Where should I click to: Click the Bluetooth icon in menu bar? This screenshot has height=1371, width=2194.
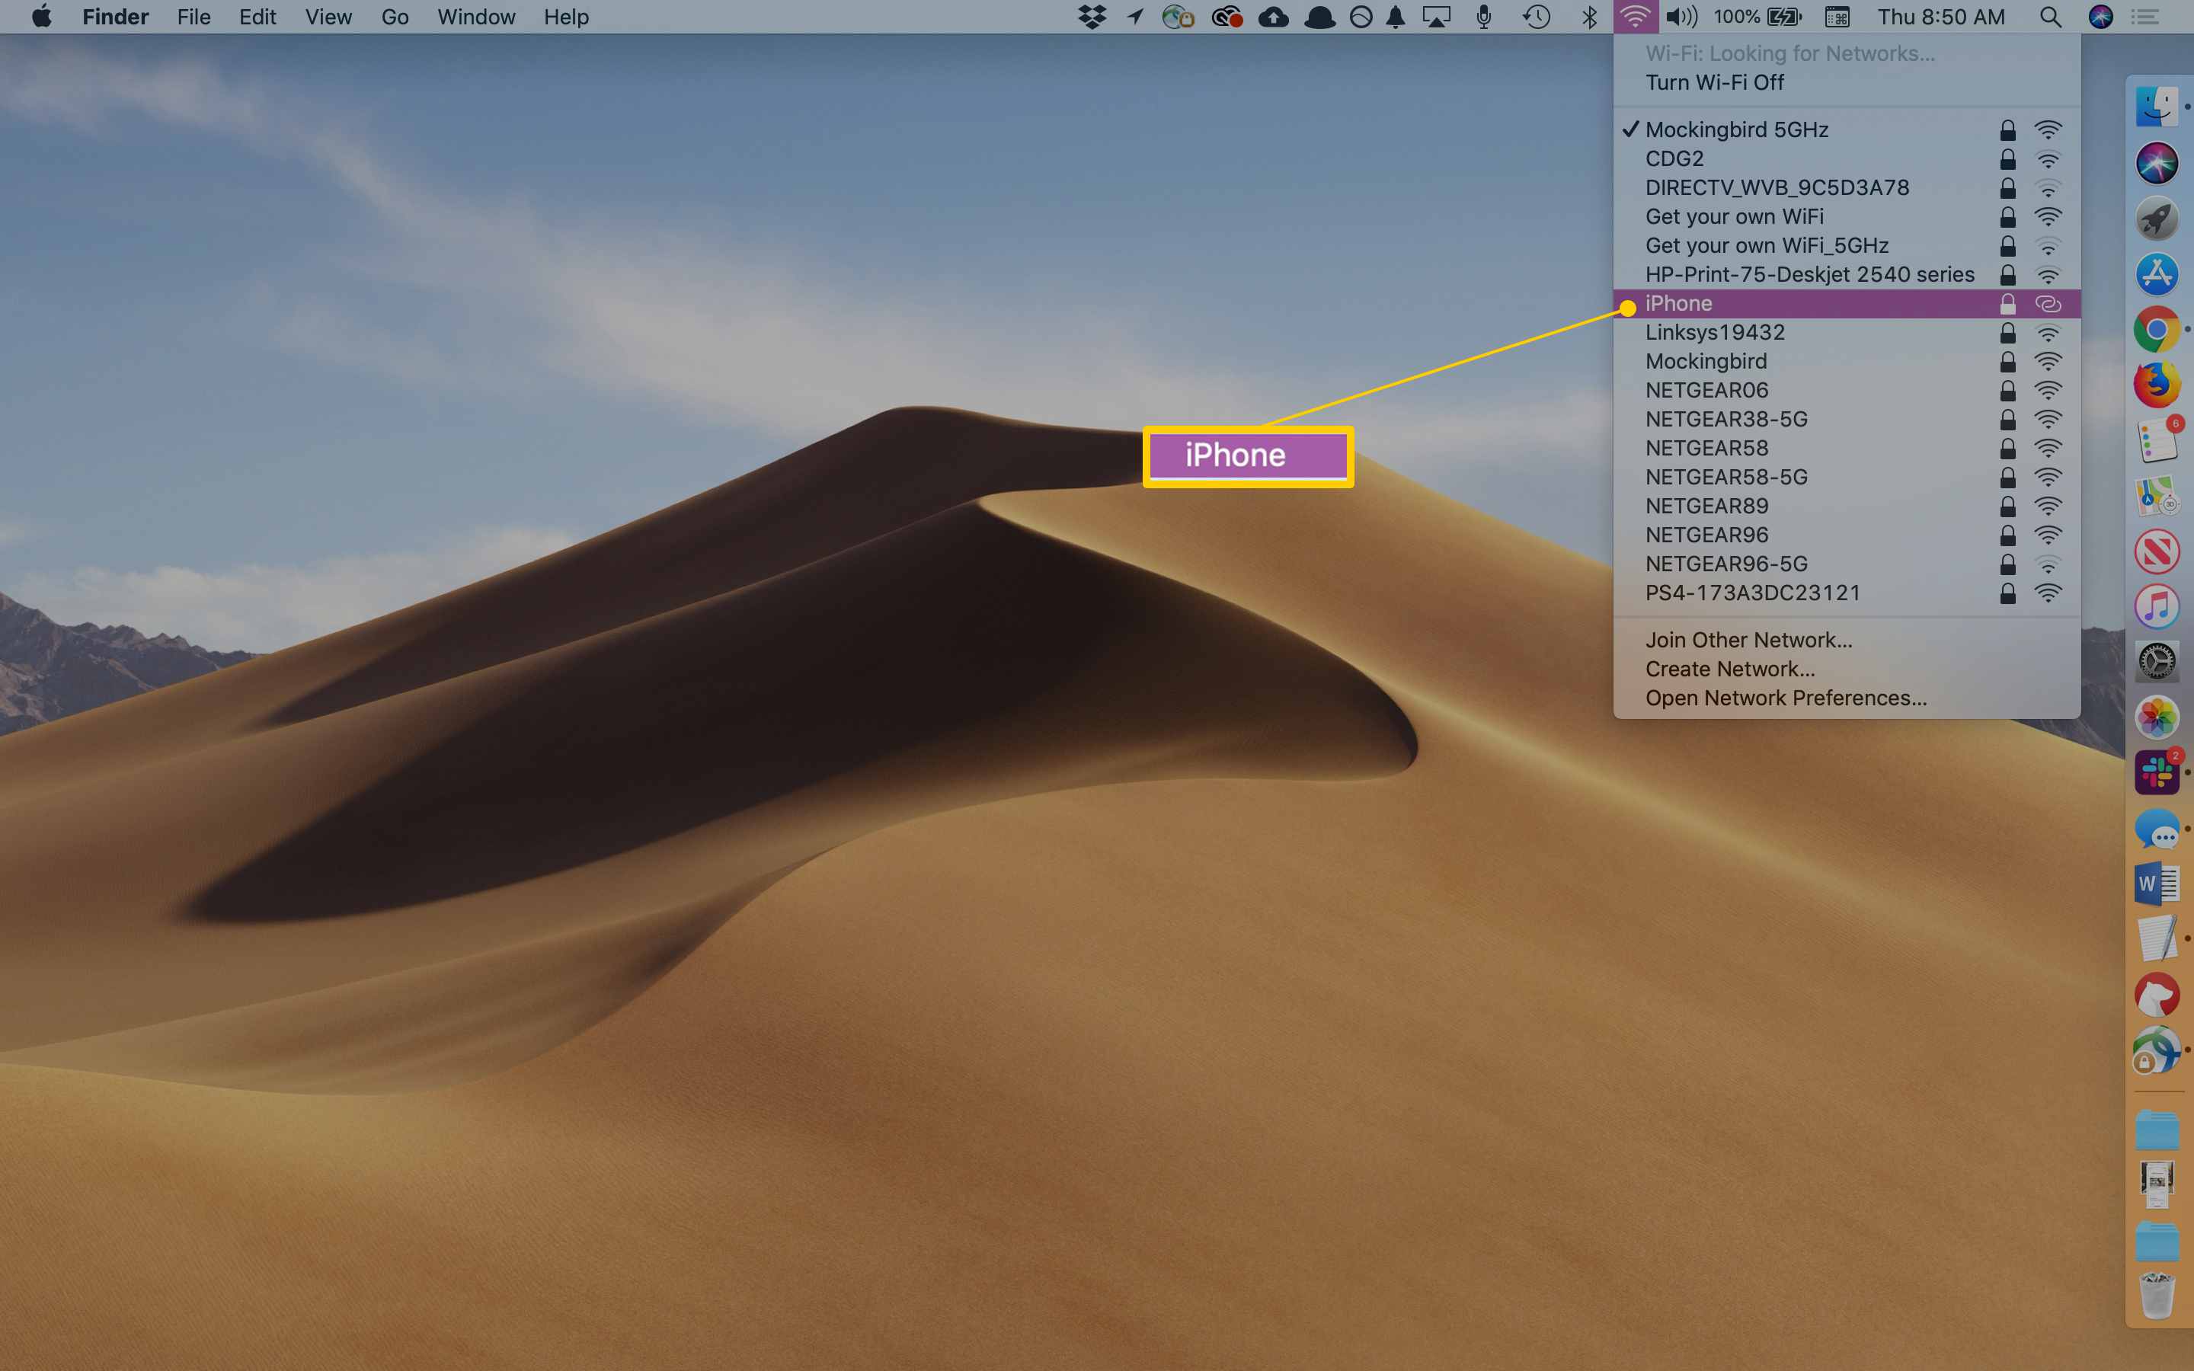click(1589, 18)
